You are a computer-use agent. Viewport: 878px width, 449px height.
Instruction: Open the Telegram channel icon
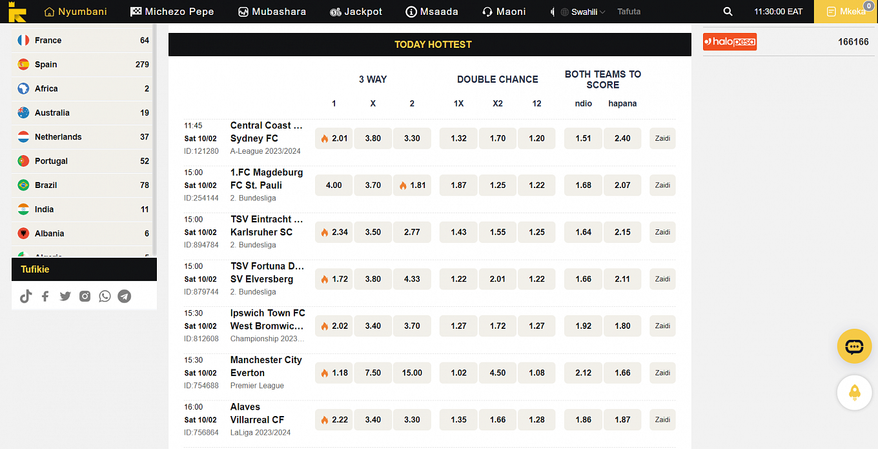tap(125, 296)
